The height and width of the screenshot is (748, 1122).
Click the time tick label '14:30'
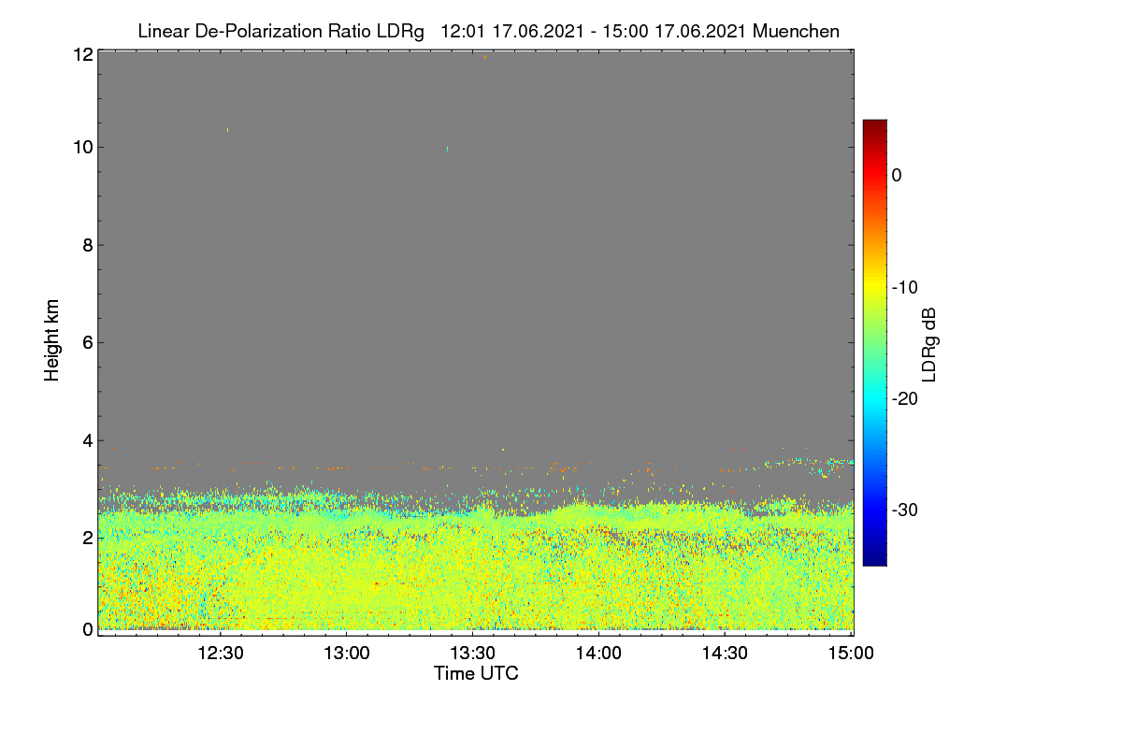click(x=726, y=654)
